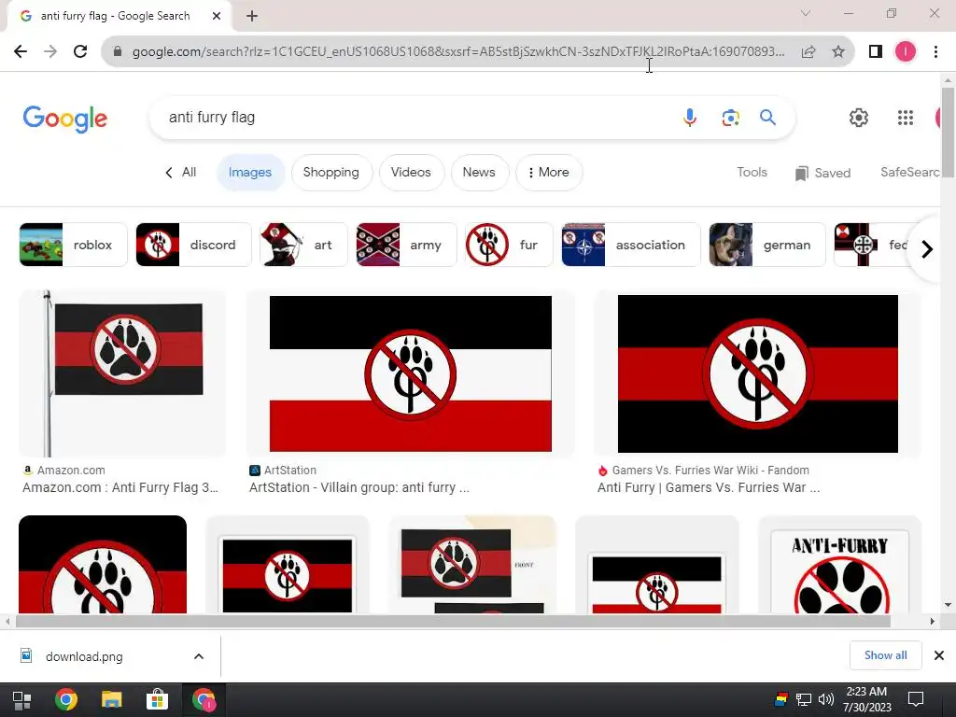Filter results by army chip
Screen dimensions: 956x717
coord(406,245)
